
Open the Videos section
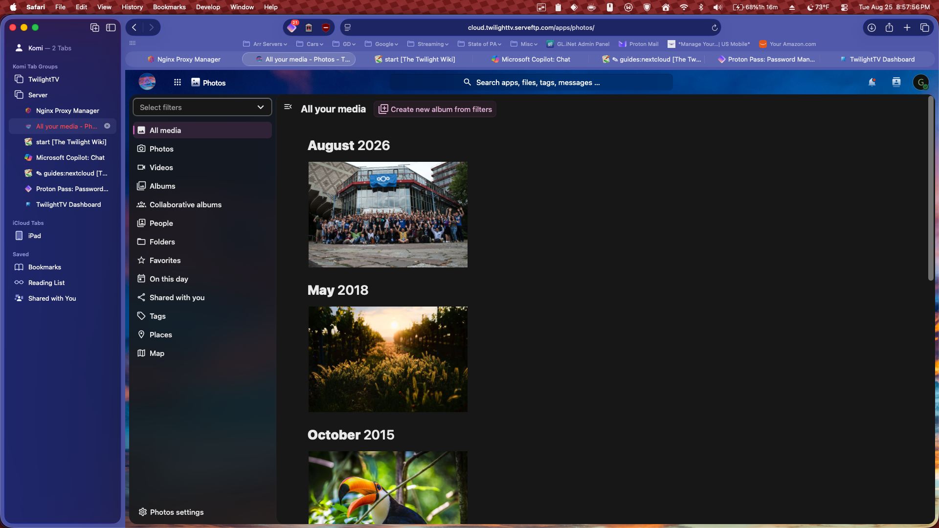pos(202,168)
